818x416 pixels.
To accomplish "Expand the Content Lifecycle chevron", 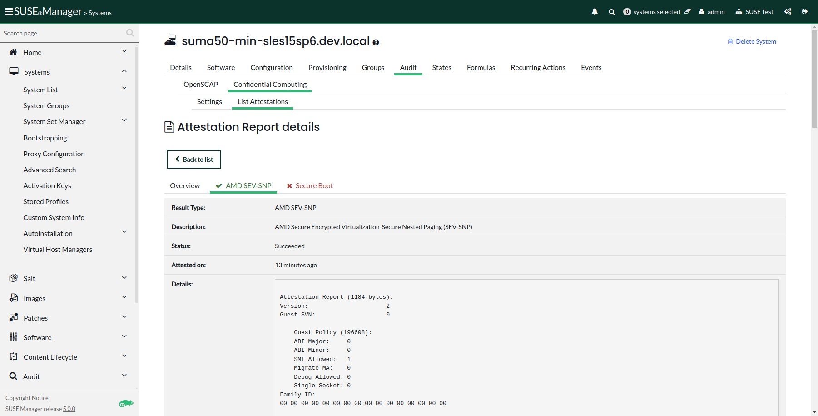I will (124, 356).
